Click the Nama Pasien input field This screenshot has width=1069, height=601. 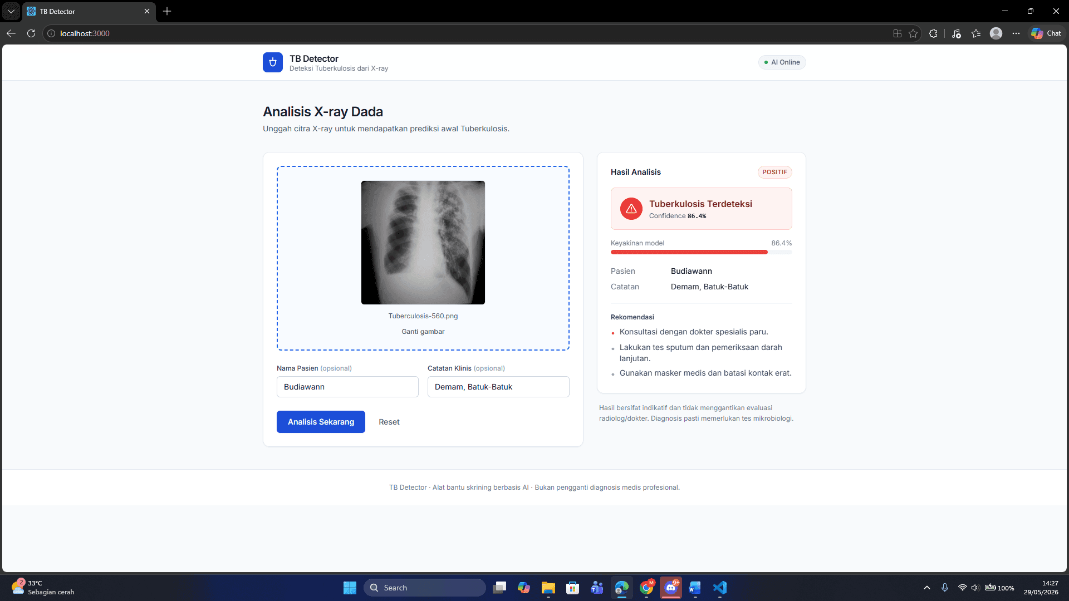(347, 387)
